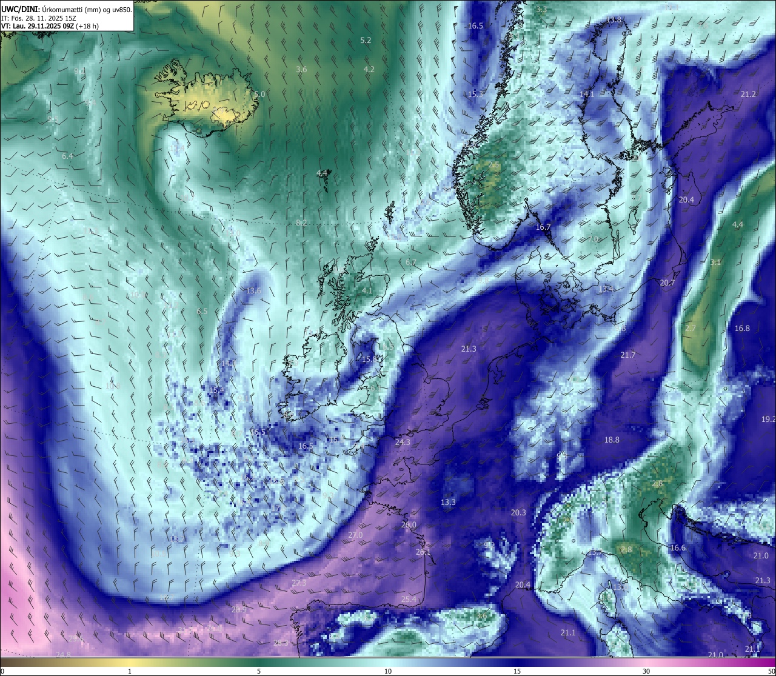Click the value 24.3 over the English Channel
The height and width of the screenshot is (676, 776).
pos(403,442)
